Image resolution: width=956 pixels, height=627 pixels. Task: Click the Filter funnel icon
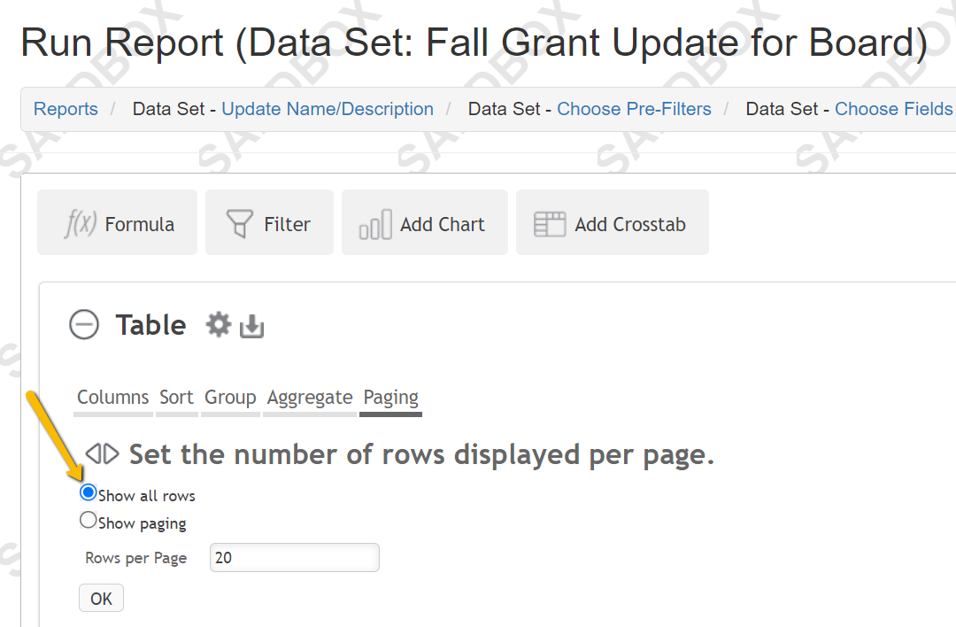point(239,223)
